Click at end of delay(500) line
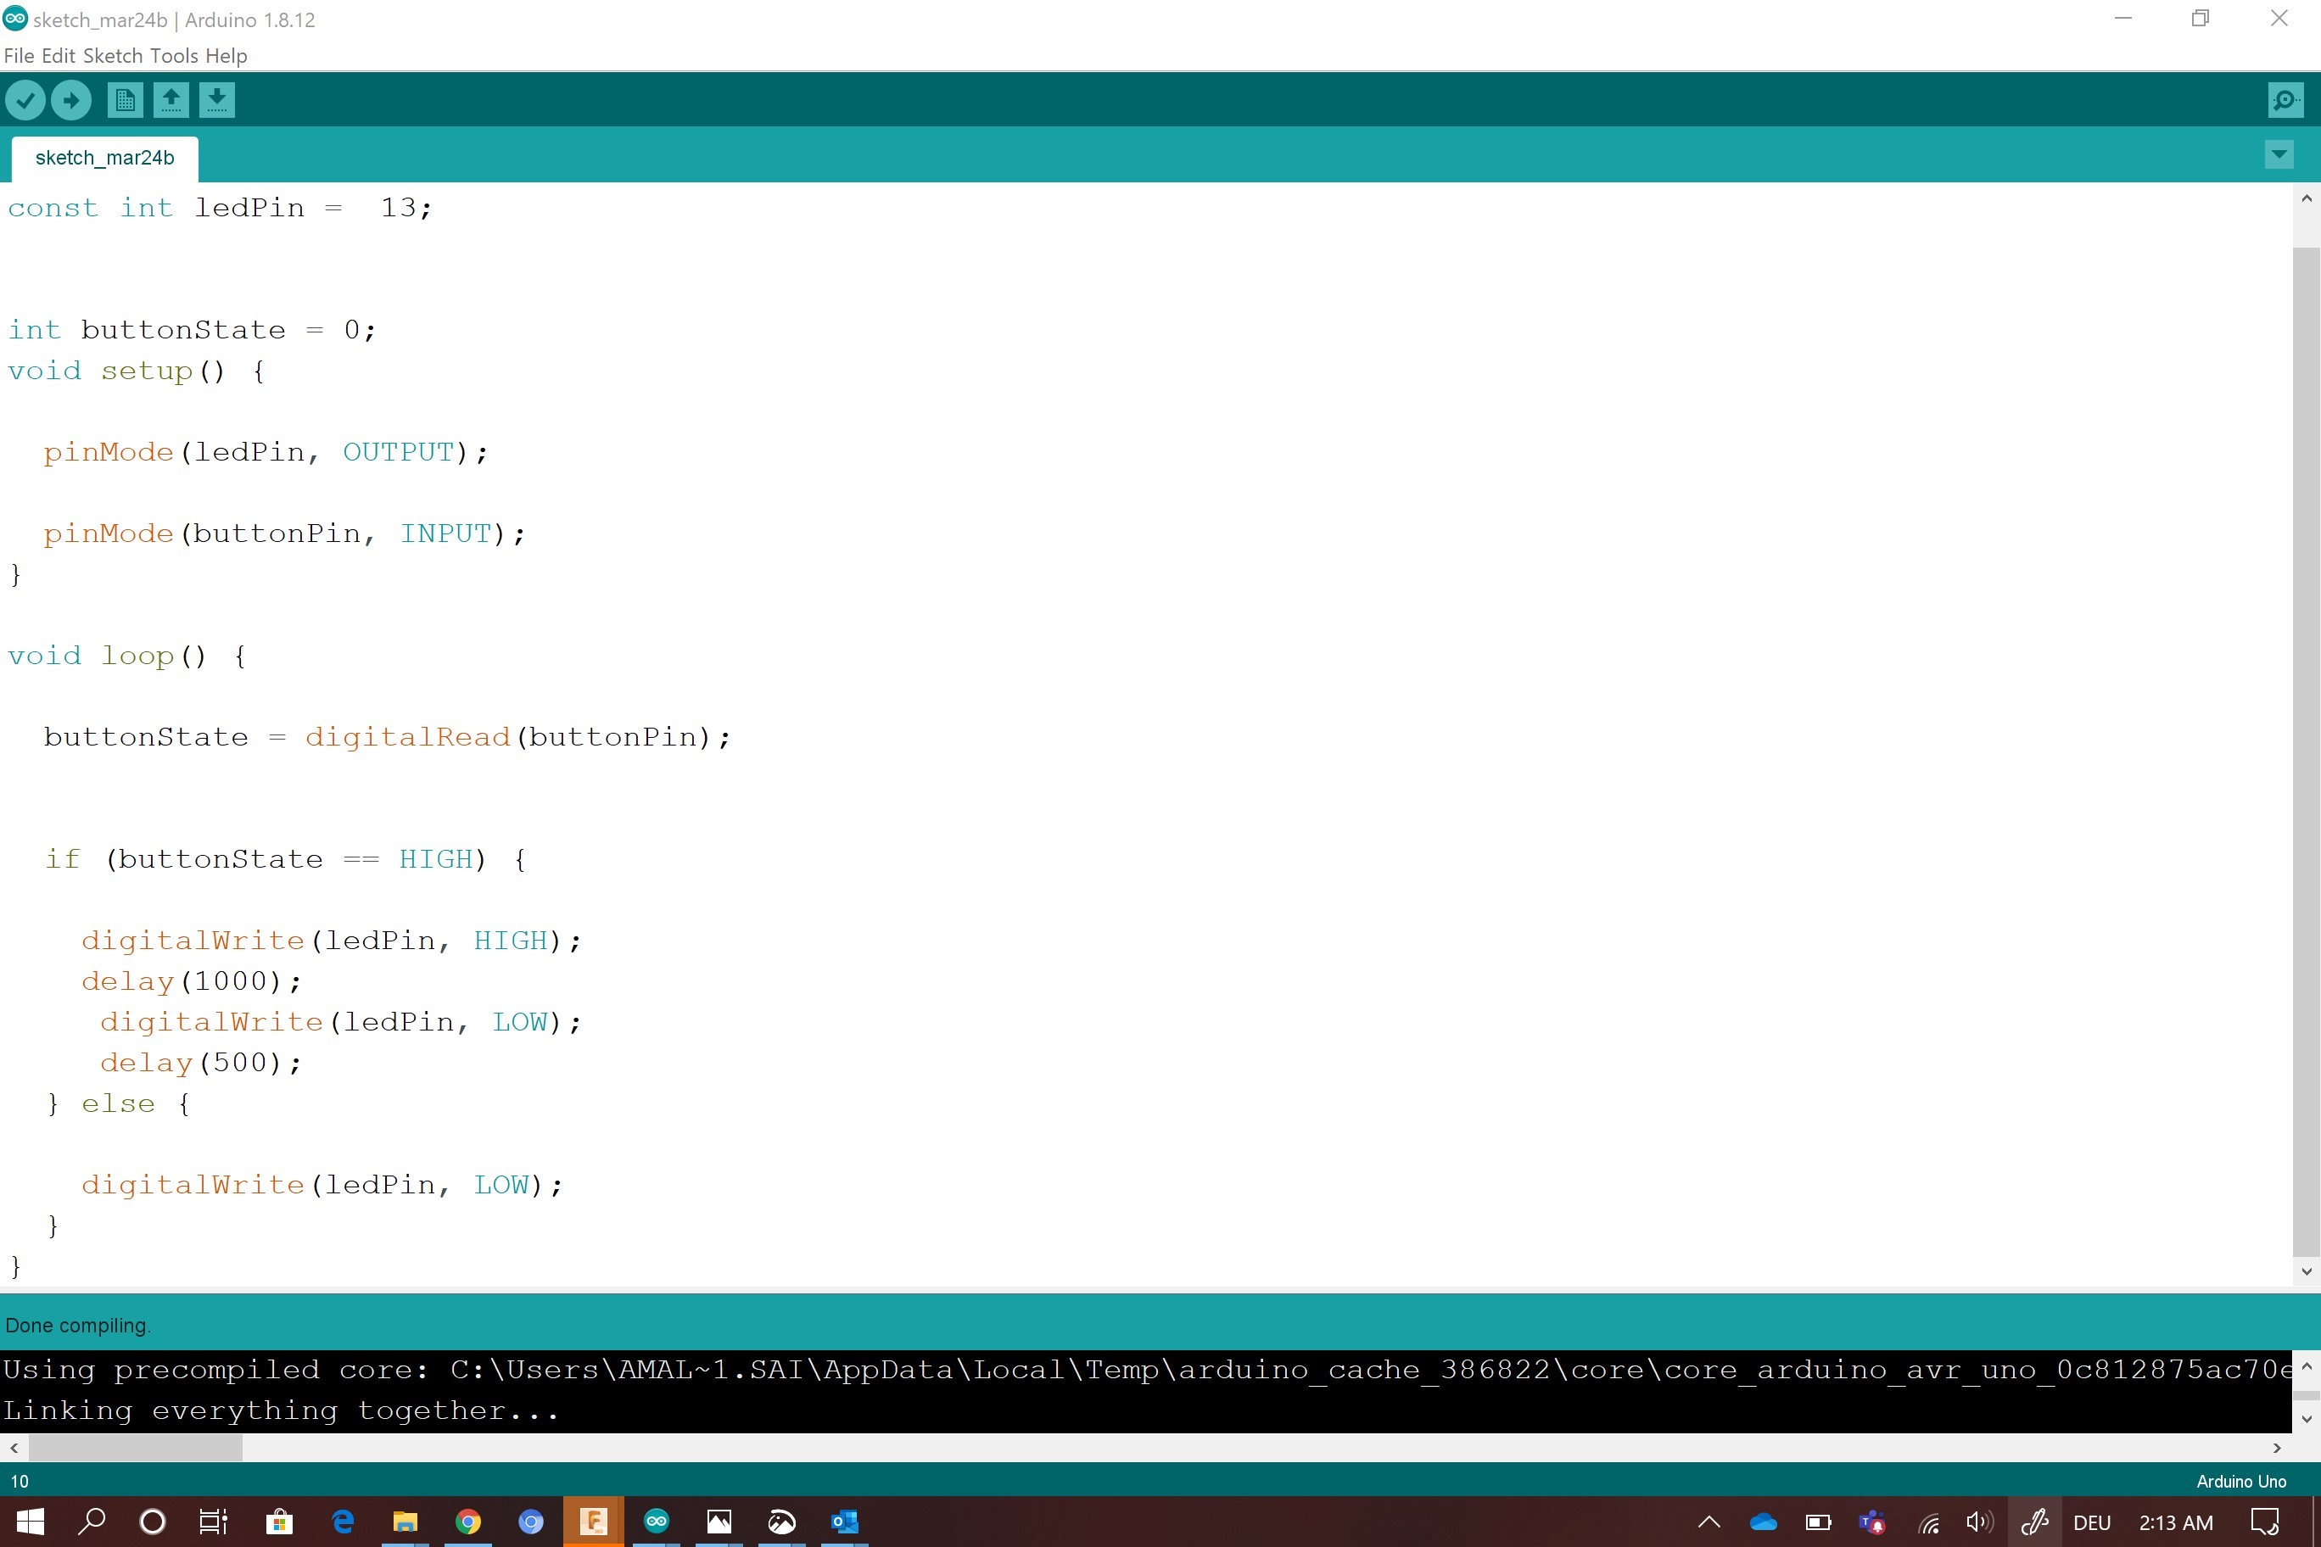Screen dimensions: 2321x1547 [x=304, y=1063]
